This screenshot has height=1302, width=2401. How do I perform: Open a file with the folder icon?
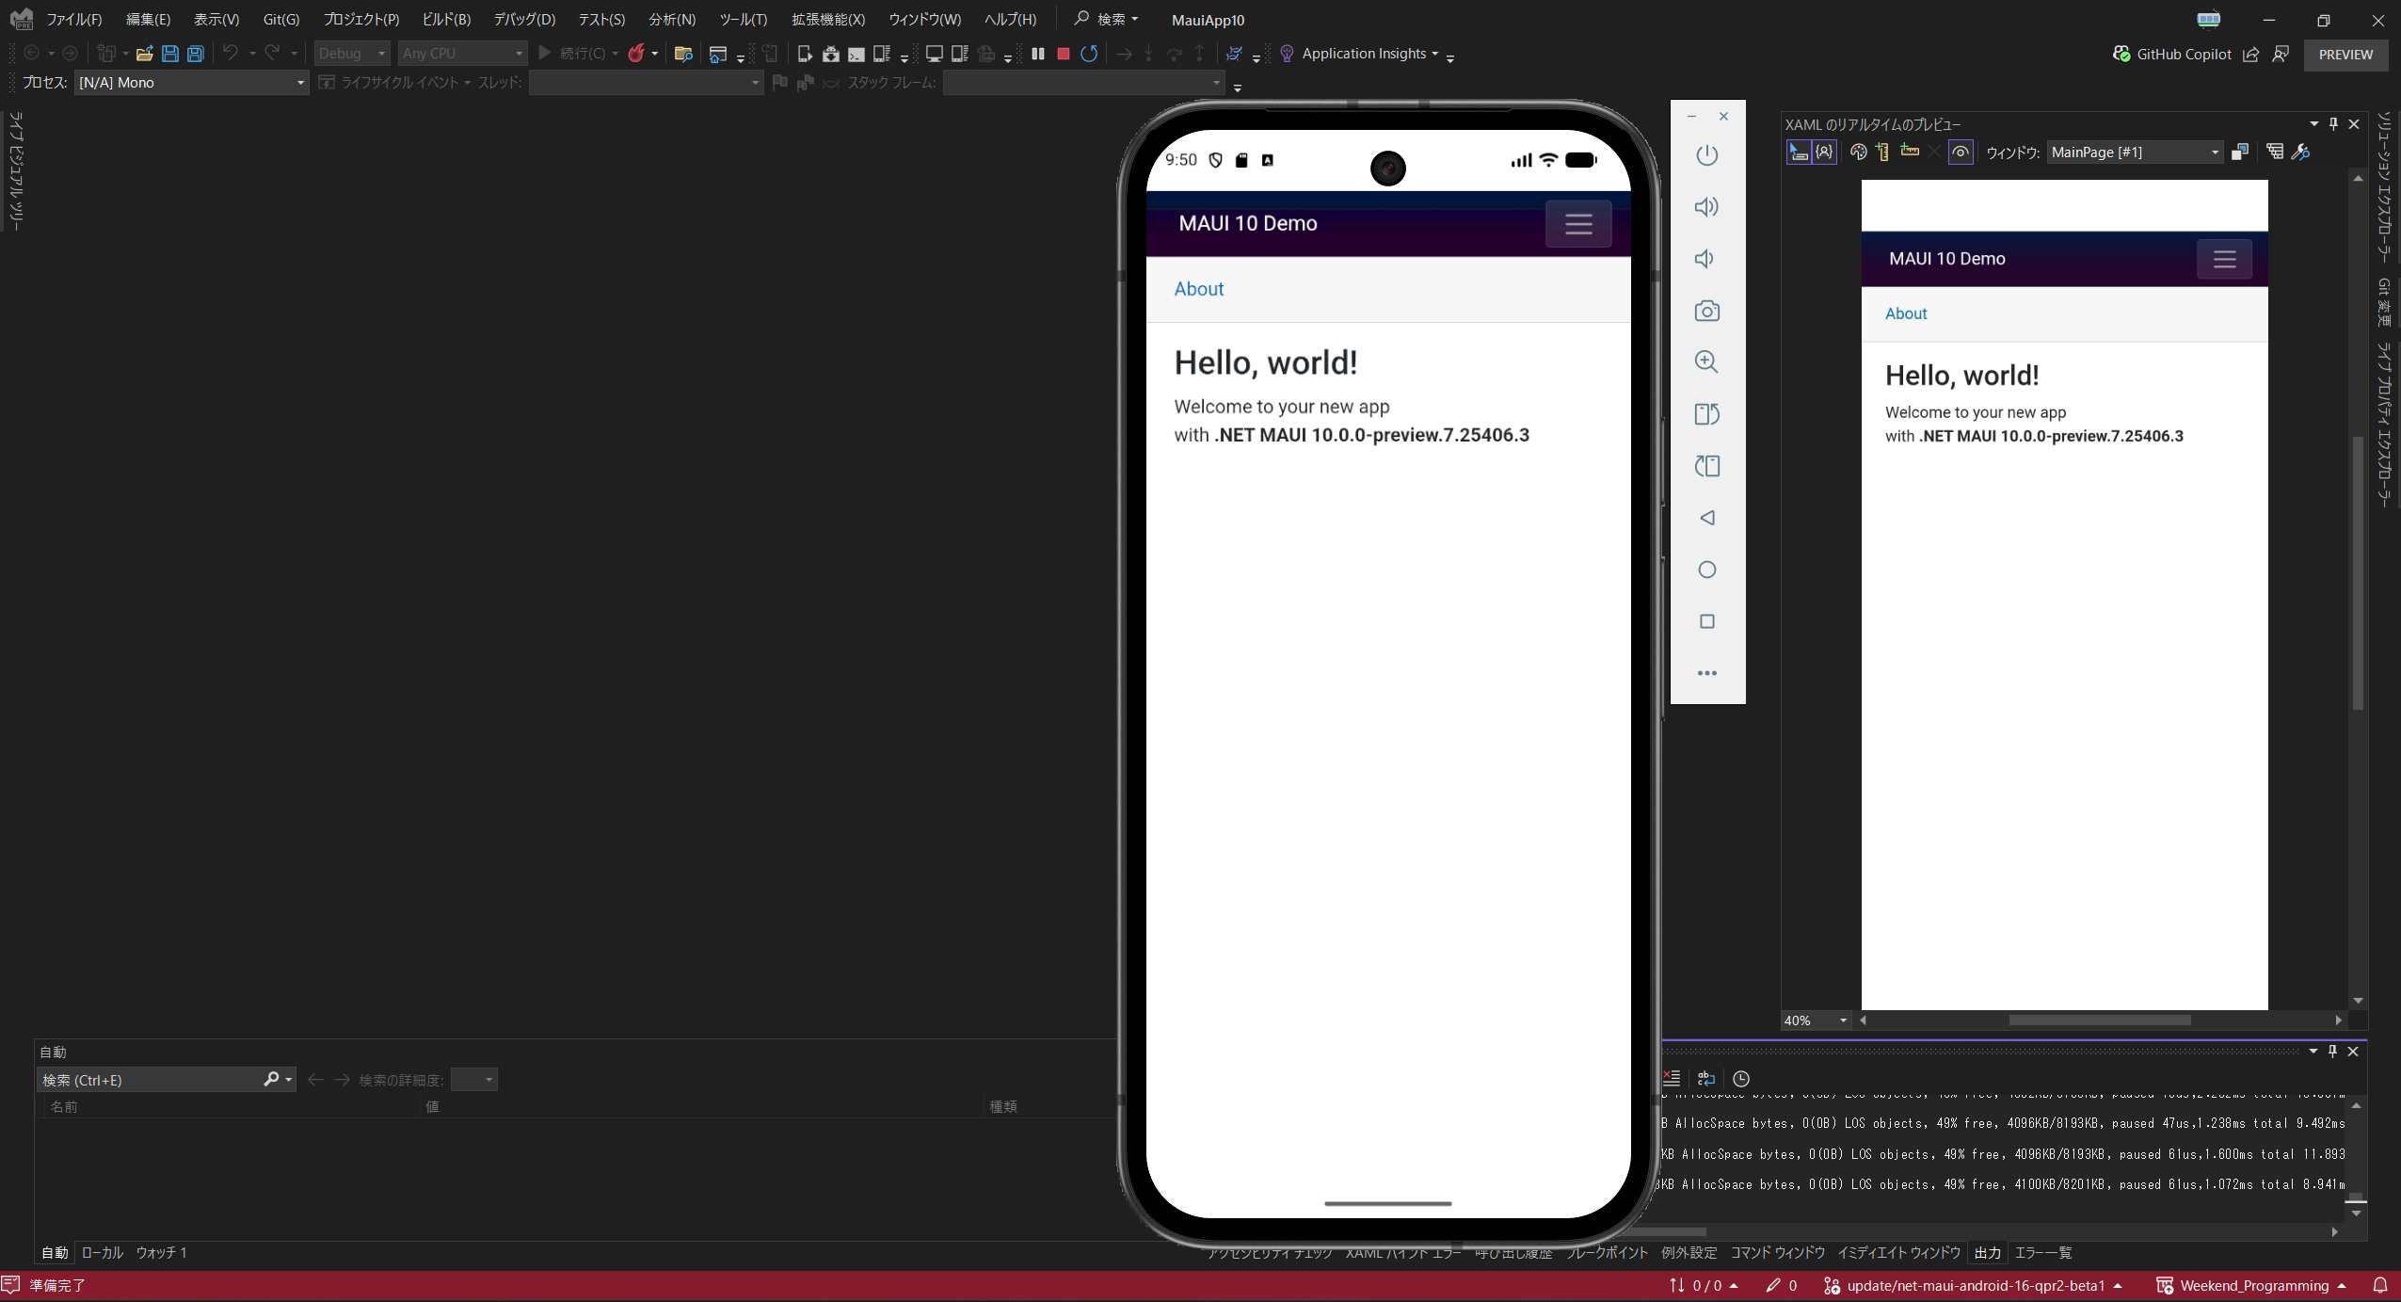[x=144, y=54]
